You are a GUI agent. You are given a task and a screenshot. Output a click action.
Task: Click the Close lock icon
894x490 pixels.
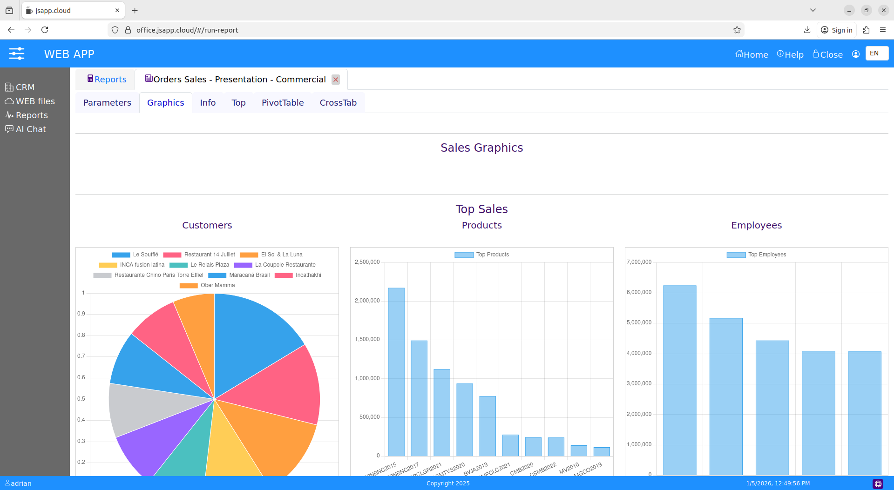816,54
